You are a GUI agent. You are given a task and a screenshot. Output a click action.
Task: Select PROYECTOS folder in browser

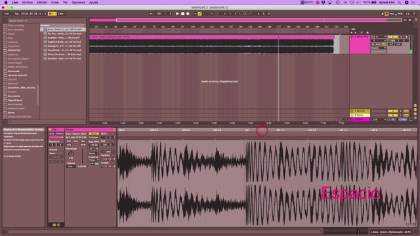coord(14,50)
